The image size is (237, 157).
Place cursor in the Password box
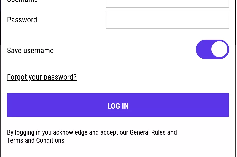[167, 20]
